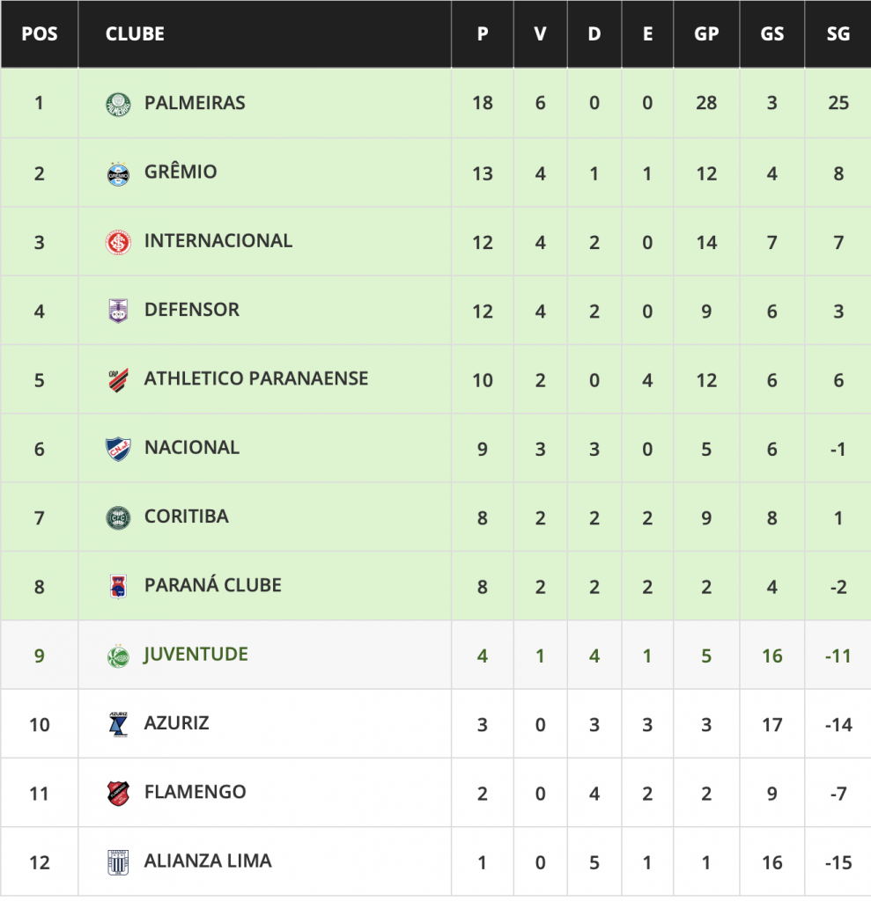Image resolution: width=871 pixels, height=901 pixels.
Task: Click the Flamengo crest icon
Action: click(x=117, y=793)
